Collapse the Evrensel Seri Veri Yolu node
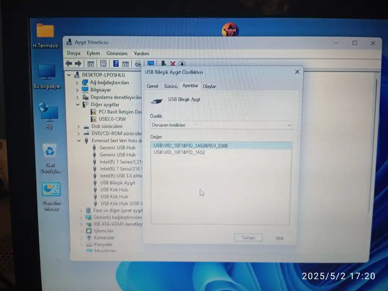Viewport: 388px width, 291px height. [79, 141]
